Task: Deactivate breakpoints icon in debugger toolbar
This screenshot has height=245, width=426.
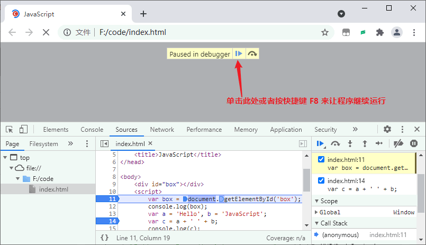Action: [x=398, y=143]
